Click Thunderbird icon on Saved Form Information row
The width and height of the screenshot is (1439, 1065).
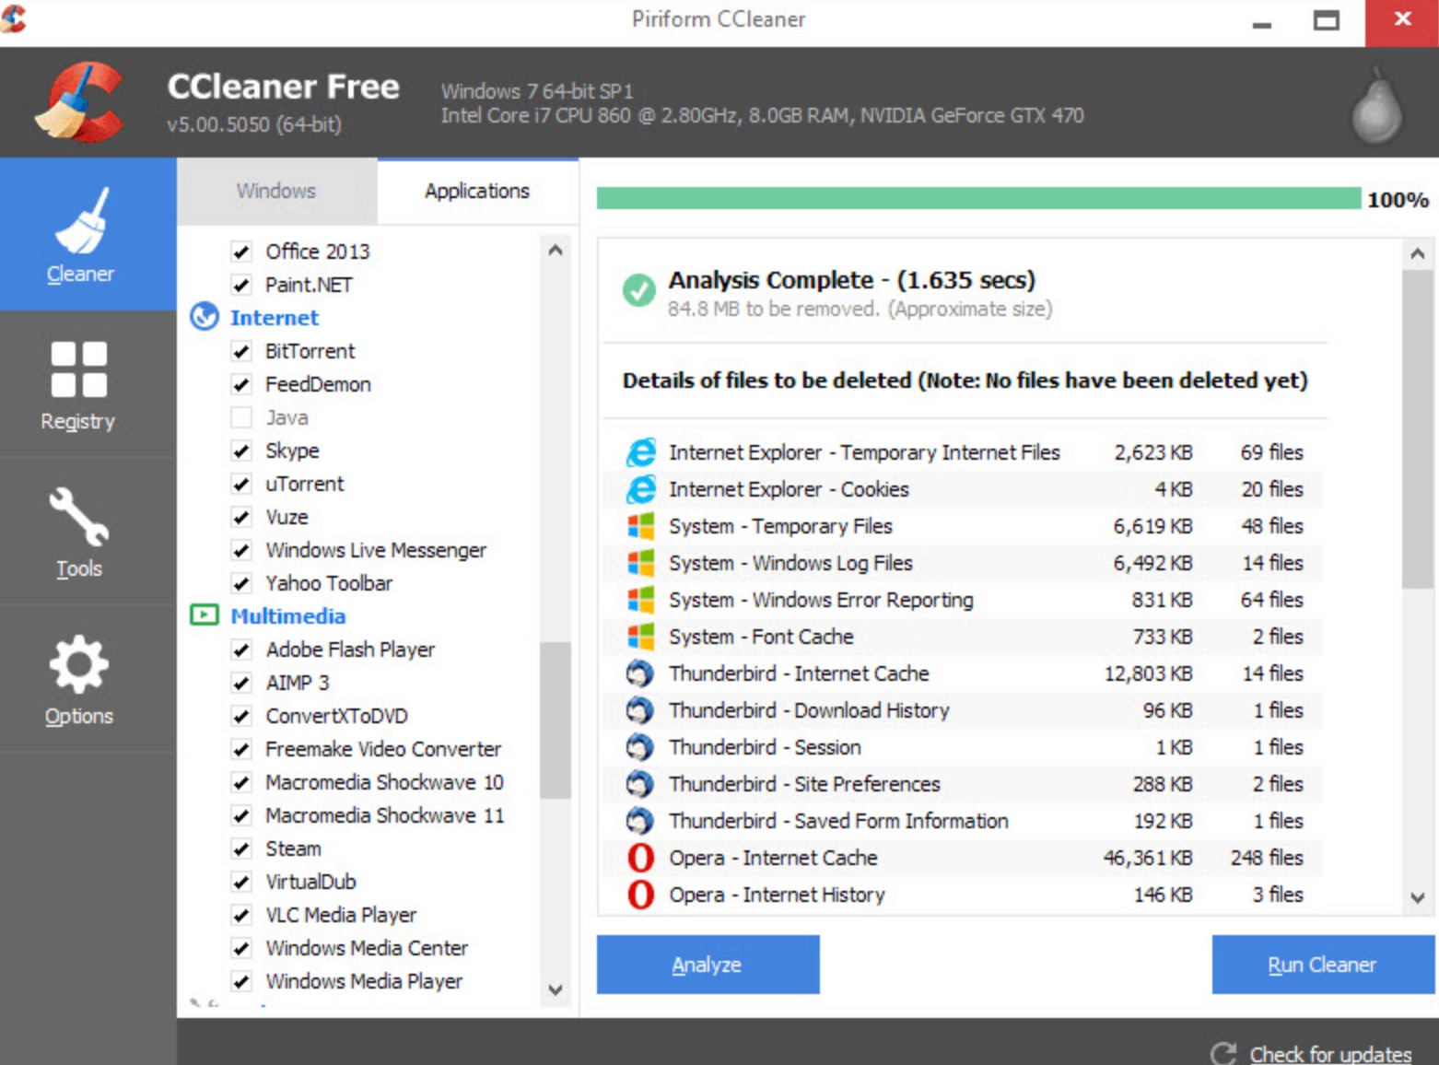640,821
